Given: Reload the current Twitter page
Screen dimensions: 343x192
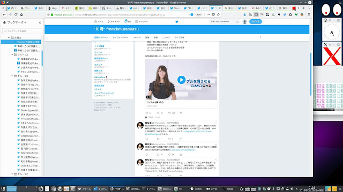Looking at the screenshot, I should [16, 14].
